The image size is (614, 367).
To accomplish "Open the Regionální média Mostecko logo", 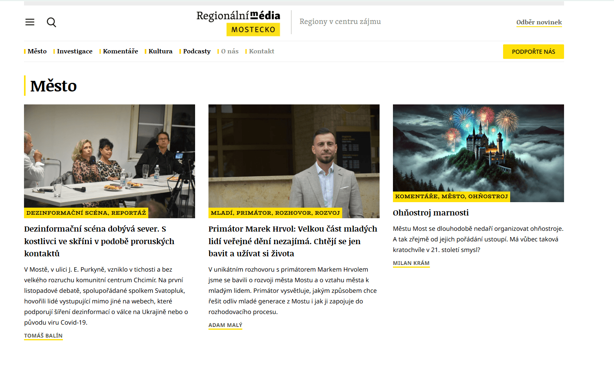I will pos(238,23).
